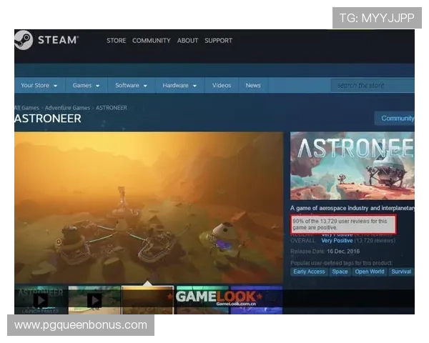Open the ABOUT page
Image resolution: width=429 pixels, height=343 pixels.
tap(187, 41)
